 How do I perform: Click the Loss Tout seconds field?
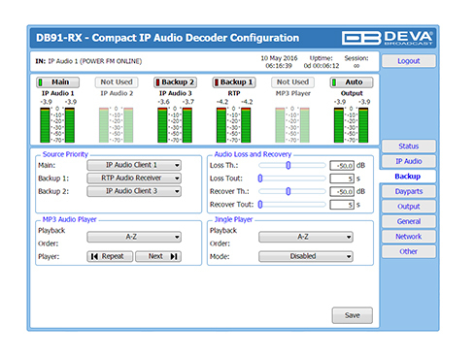click(x=342, y=178)
